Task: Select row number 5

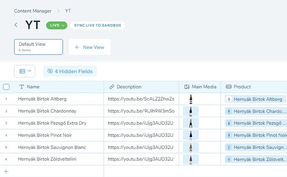Action: coord(6,147)
